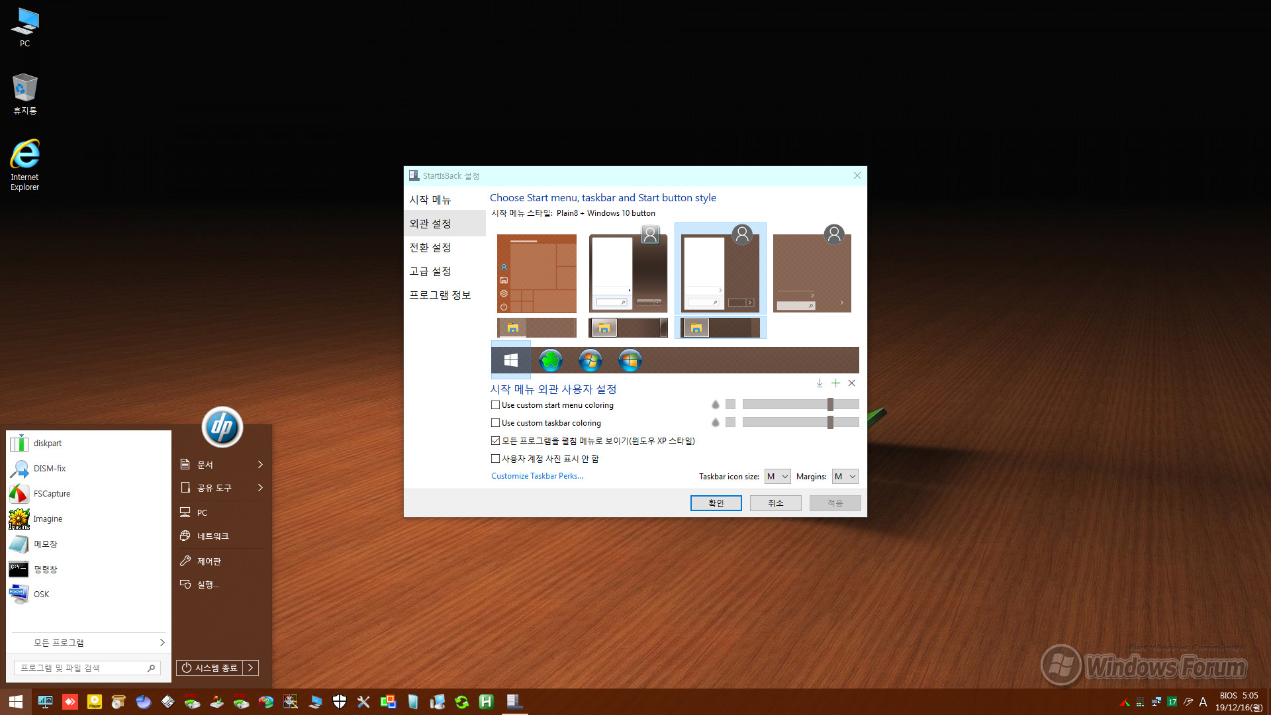Click the X icon to remove style
Viewport: 1271px width, 715px height.
click(x=852, y=383)
